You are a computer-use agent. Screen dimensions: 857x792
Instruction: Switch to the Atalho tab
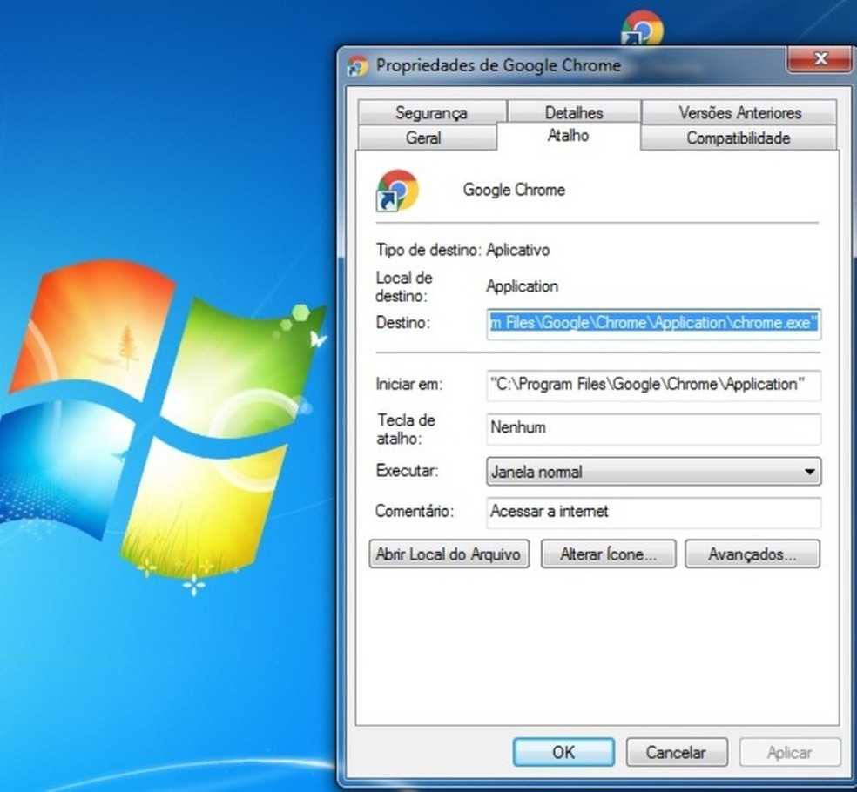568,136
